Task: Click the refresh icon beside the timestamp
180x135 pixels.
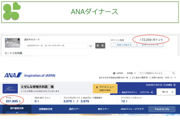Action: click(174, 85)
